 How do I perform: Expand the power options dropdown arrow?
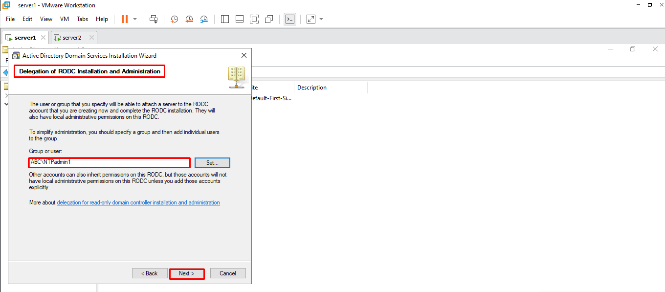tap(135, 19)
